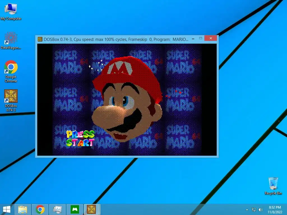This screenshot has height=215, width=287.
Task: Switch to DOSBox in the taskbar
Action: [x=92, y=209]
